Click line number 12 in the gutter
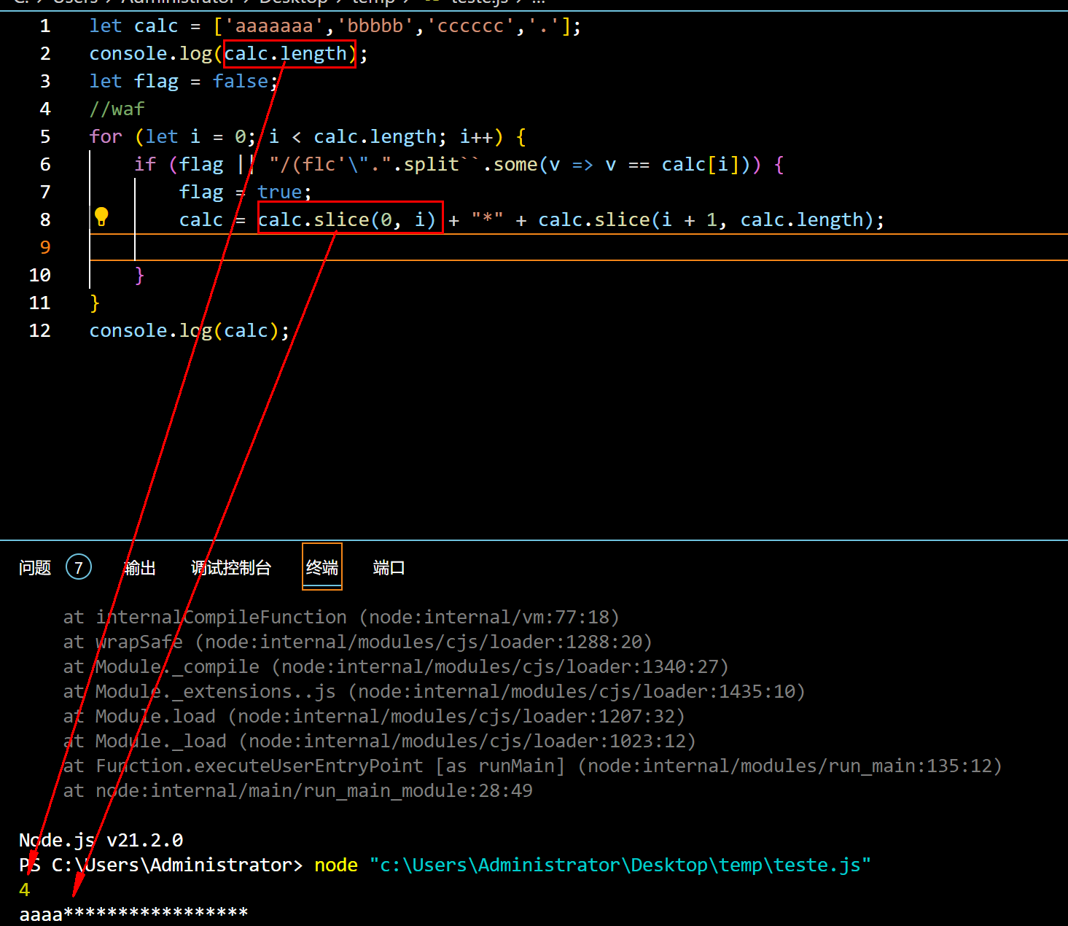The width and height of the screenshot is (1068, 926). tap(40, 331)
